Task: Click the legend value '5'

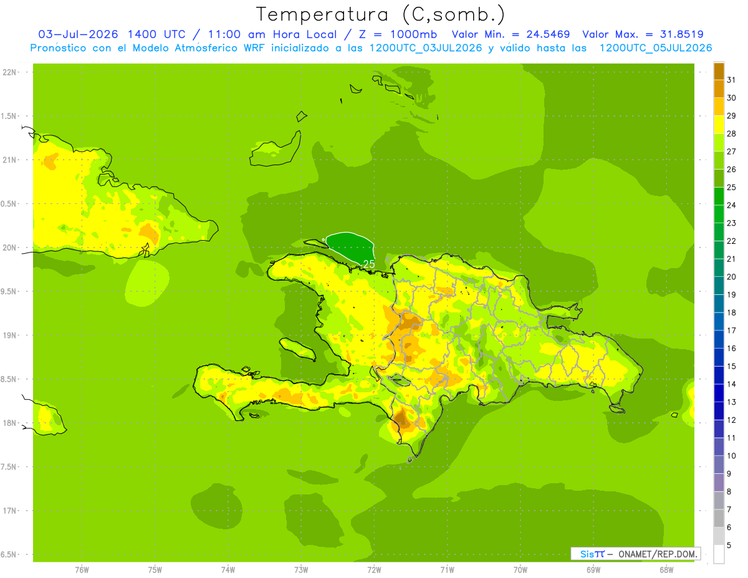Action: point(729,546)
